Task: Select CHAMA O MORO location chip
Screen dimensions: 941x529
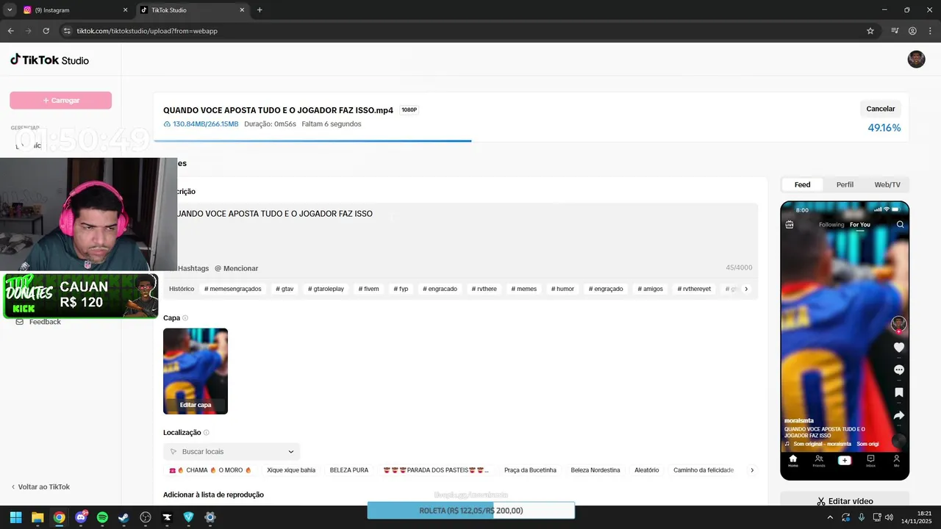Action: 210,470
